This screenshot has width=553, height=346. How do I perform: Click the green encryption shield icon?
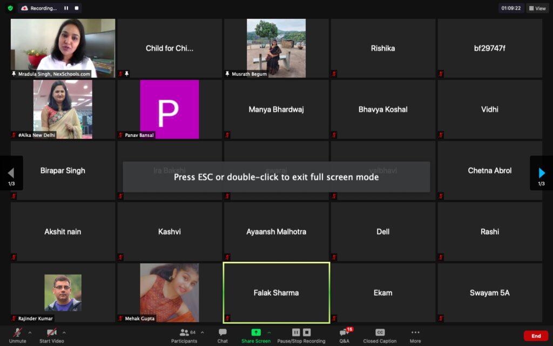[x=10, y=8]
